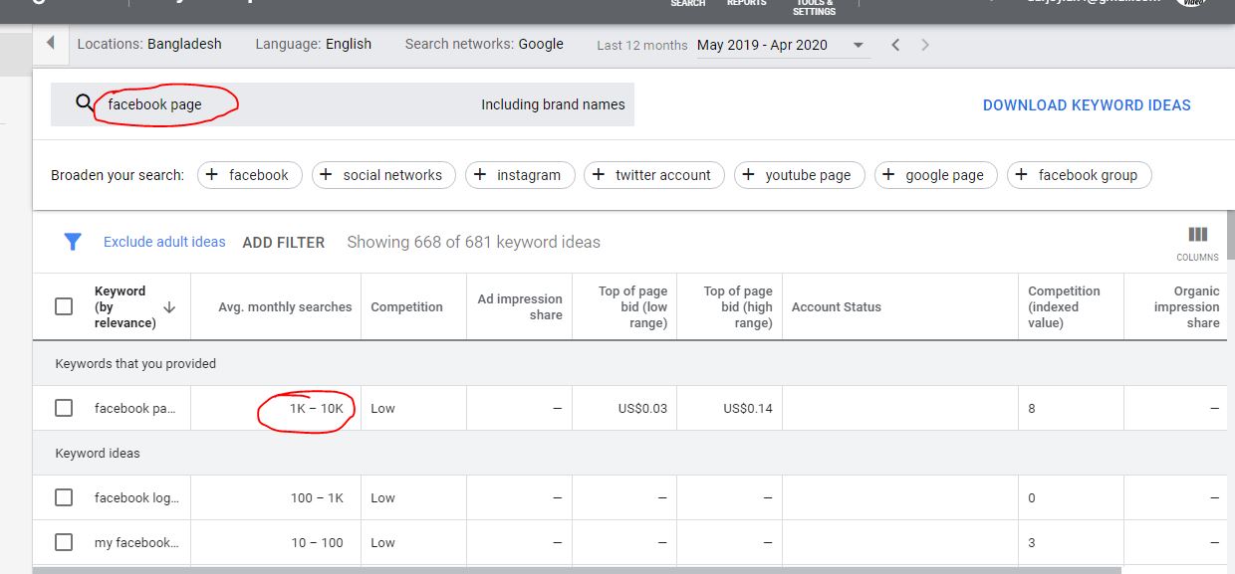Click the indexed competition value 8
Viewport: 1235px width, 574px height.
coord(1032,408)
